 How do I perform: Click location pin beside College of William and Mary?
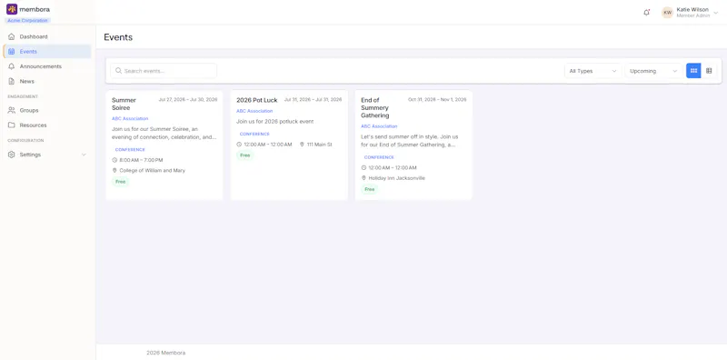pos(115,170)
